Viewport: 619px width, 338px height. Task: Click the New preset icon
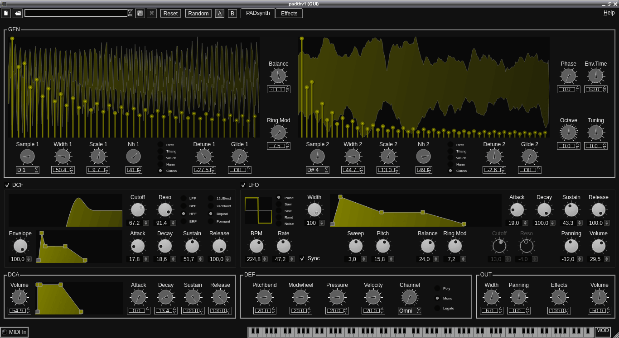tap(6, 13)
